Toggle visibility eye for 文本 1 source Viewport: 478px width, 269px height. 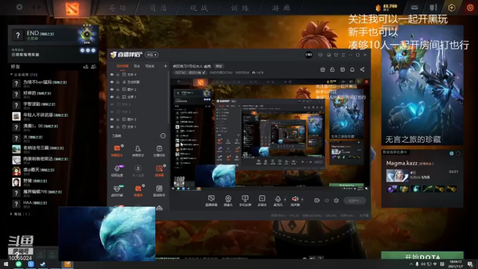click(x=112, y=127)
